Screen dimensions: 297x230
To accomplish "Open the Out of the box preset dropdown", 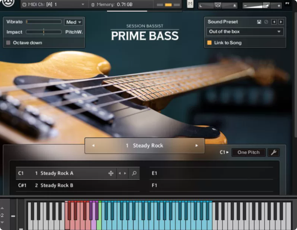I will click(x=245, y=32).
